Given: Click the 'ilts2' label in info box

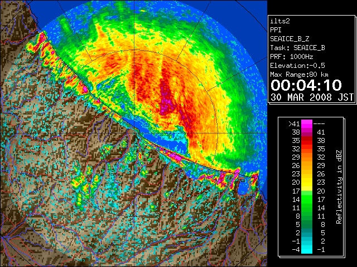Looking at the screenshot, I should [x=280, y=21].
